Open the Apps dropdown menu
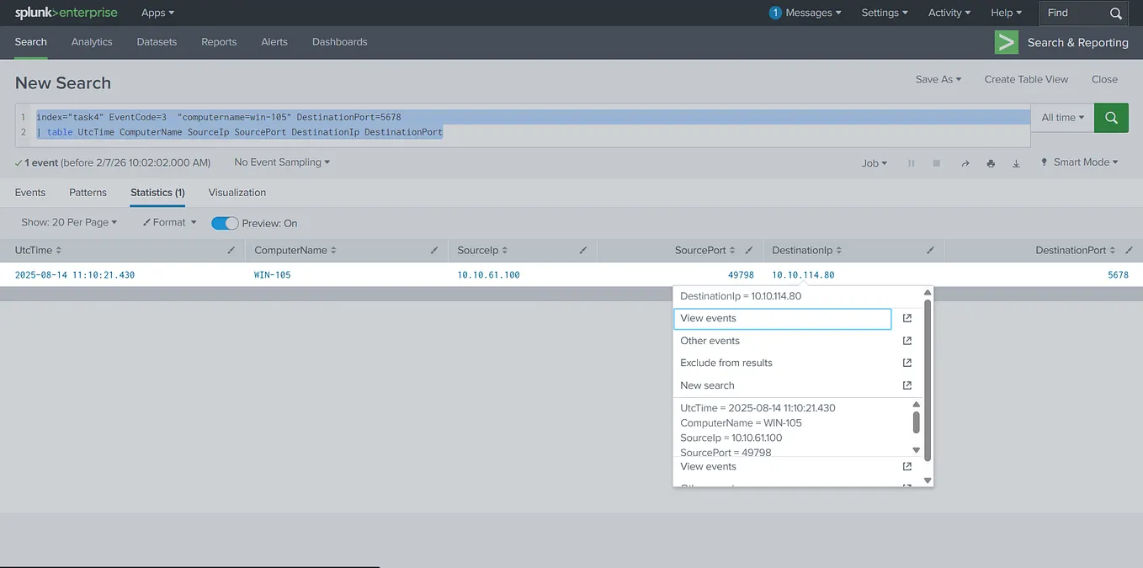Viewport: 1143px width, 568px height. [158, 13]
